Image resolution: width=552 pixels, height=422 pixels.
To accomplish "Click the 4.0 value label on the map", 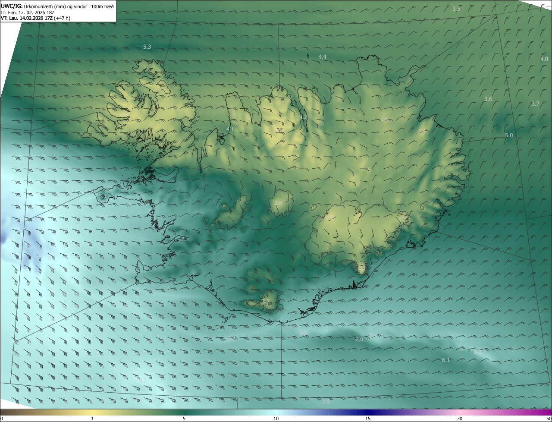I will 544,59.
